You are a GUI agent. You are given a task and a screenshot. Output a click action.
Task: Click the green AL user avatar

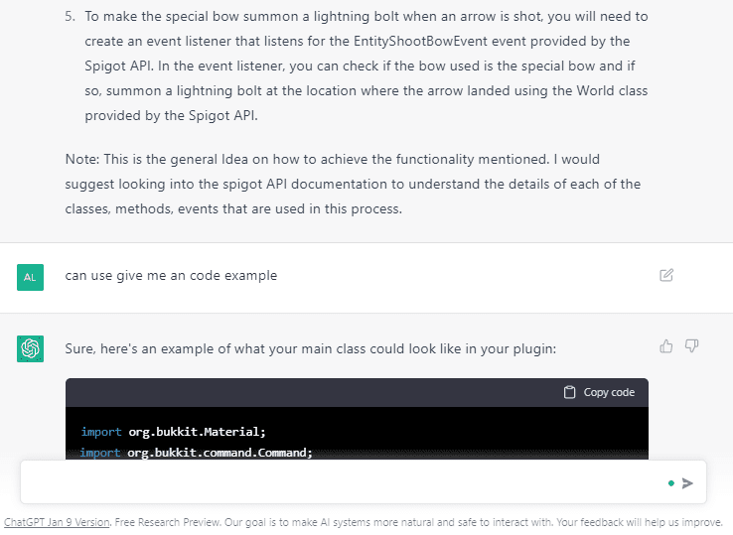click(30, 277)
